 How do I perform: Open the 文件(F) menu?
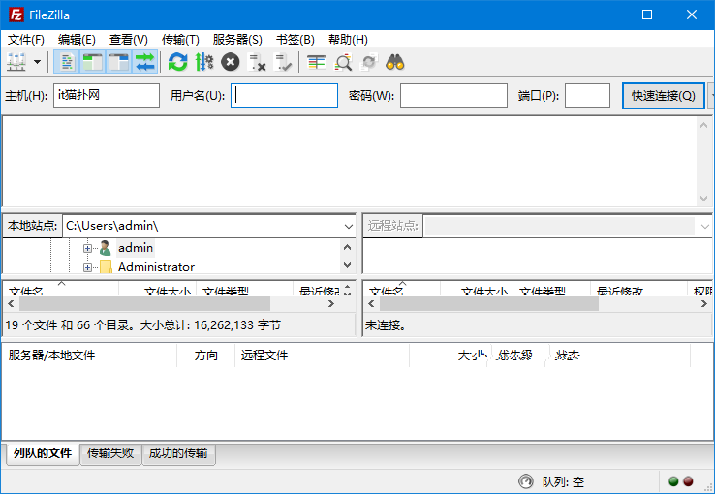coord(26,40)
